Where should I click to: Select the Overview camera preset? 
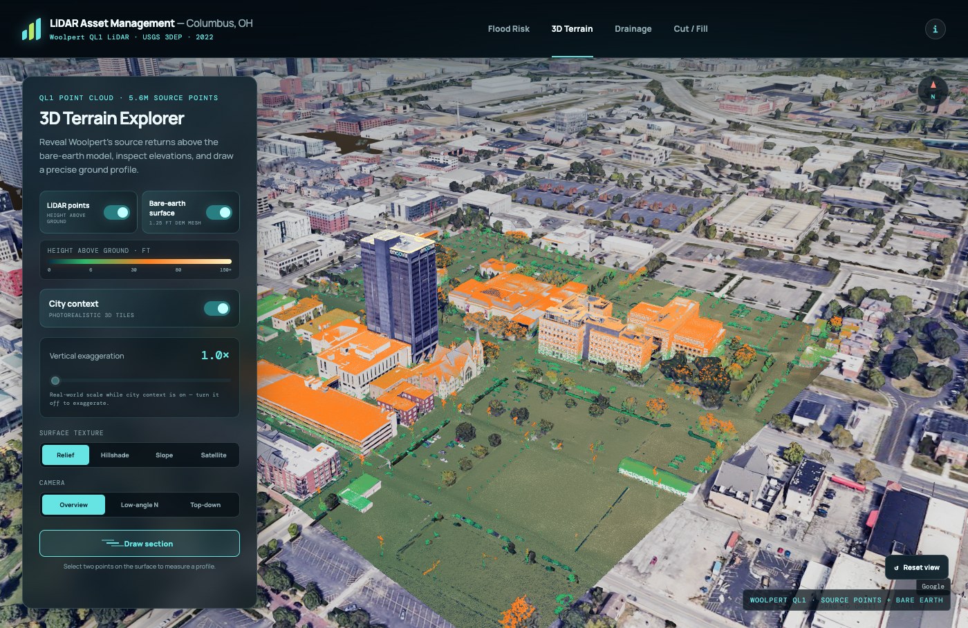point(74,505)
